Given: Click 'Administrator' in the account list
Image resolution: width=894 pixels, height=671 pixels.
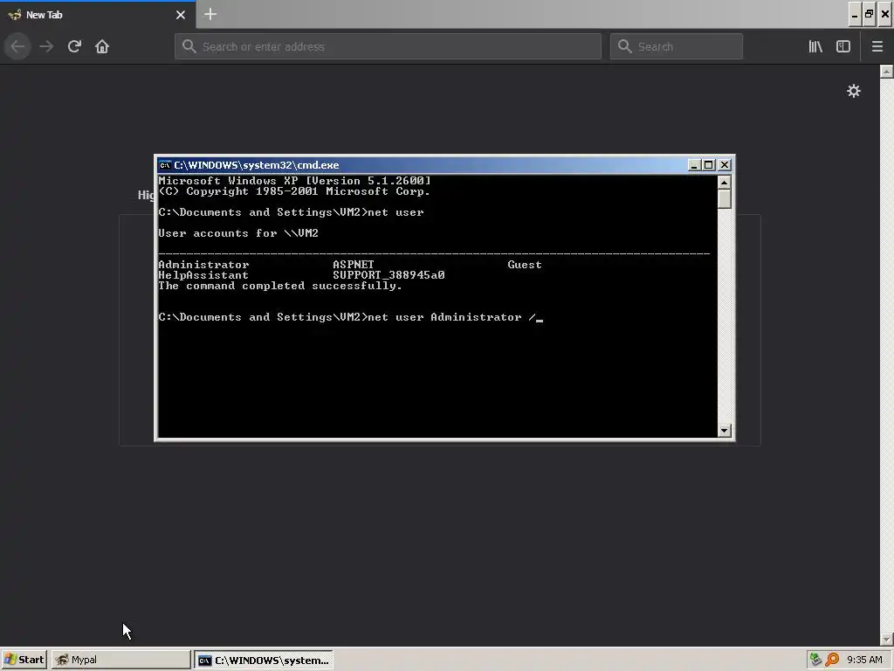Looking at the screenshot, I should click(203, 265).
